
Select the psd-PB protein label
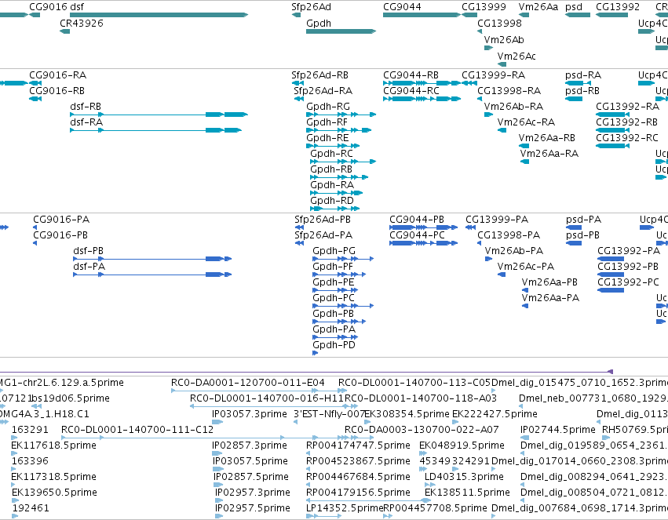point(582,235)
